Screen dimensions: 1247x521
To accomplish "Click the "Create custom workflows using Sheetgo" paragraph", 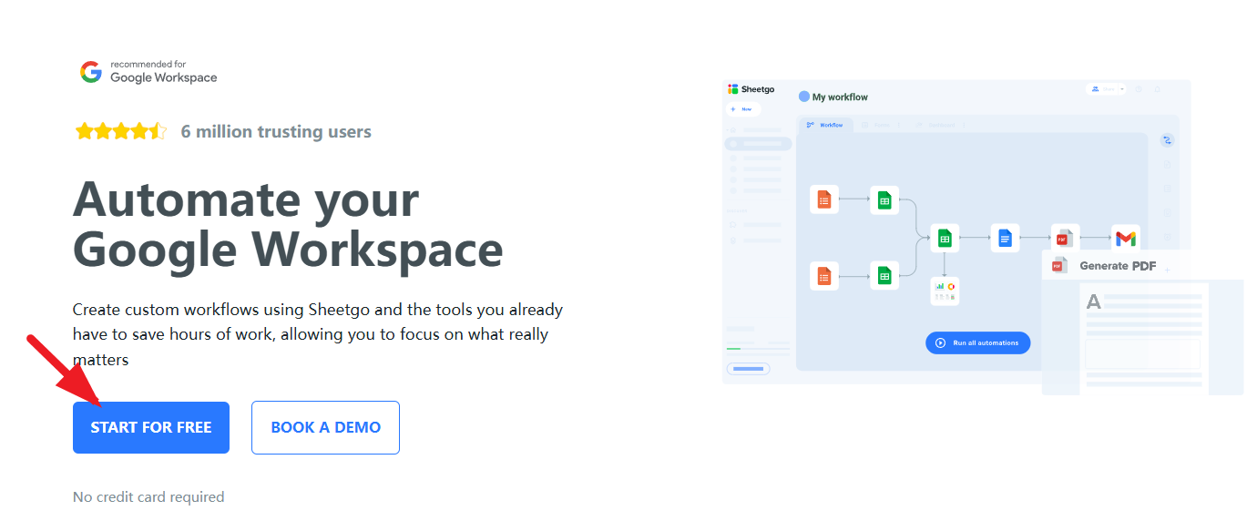I will tap(318, 334).
